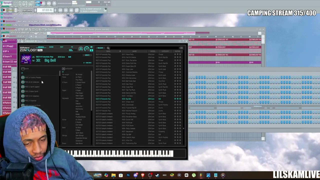
Task: Click the teal view toggle icon below the menu
Action: pyautogui.click(x=91, y=50)
